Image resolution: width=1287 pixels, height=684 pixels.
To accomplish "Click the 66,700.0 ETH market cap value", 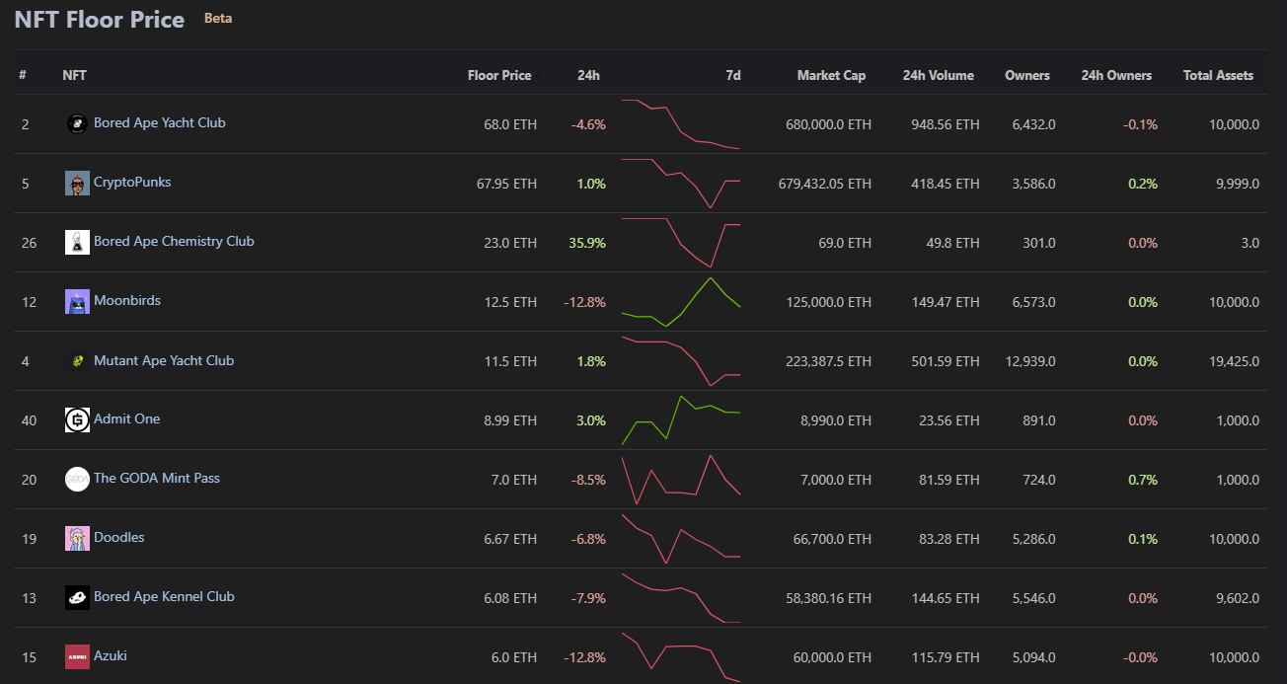I will click(832, 540).
